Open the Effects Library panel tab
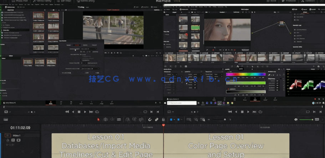The height and width of the screenshot is (158, 325). pos(43,1)
